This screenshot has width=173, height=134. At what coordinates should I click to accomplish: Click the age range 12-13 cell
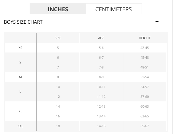(101, 106)
